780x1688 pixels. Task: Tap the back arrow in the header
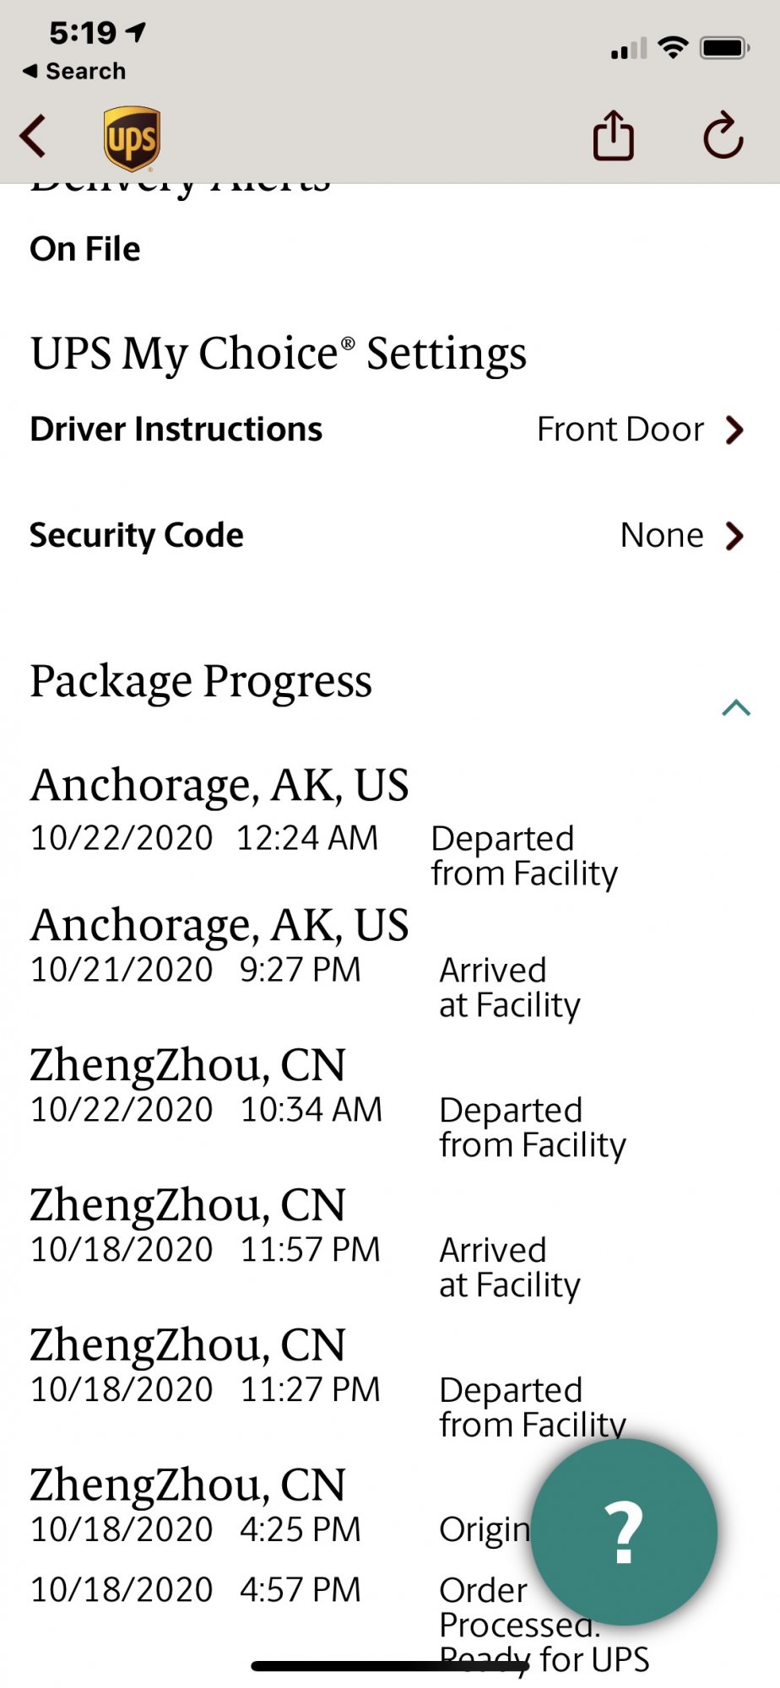coord(33,137)
